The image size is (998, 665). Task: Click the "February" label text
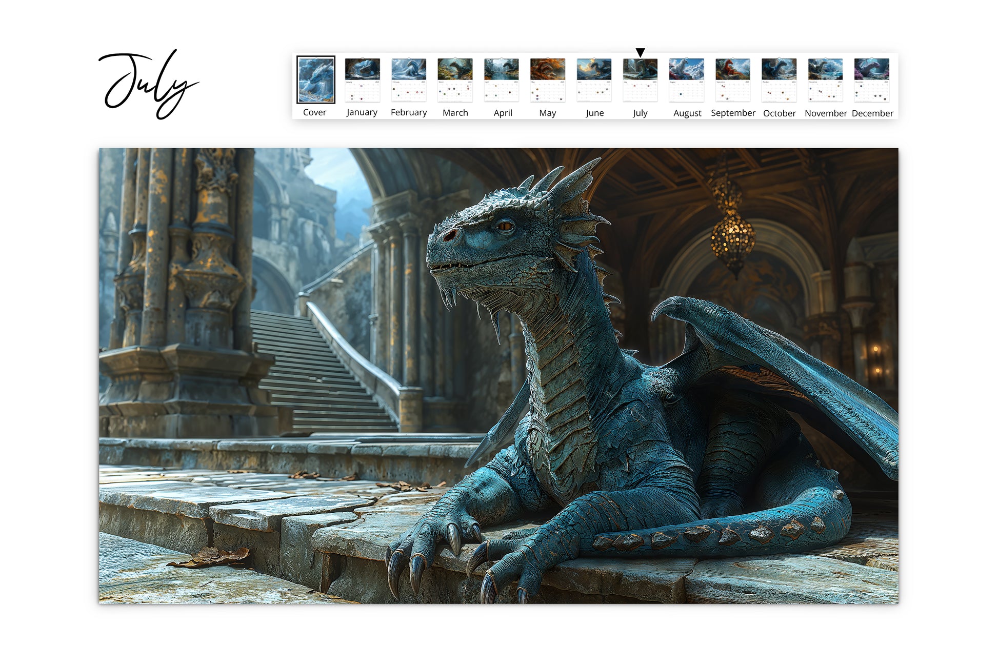coord(409,112)
